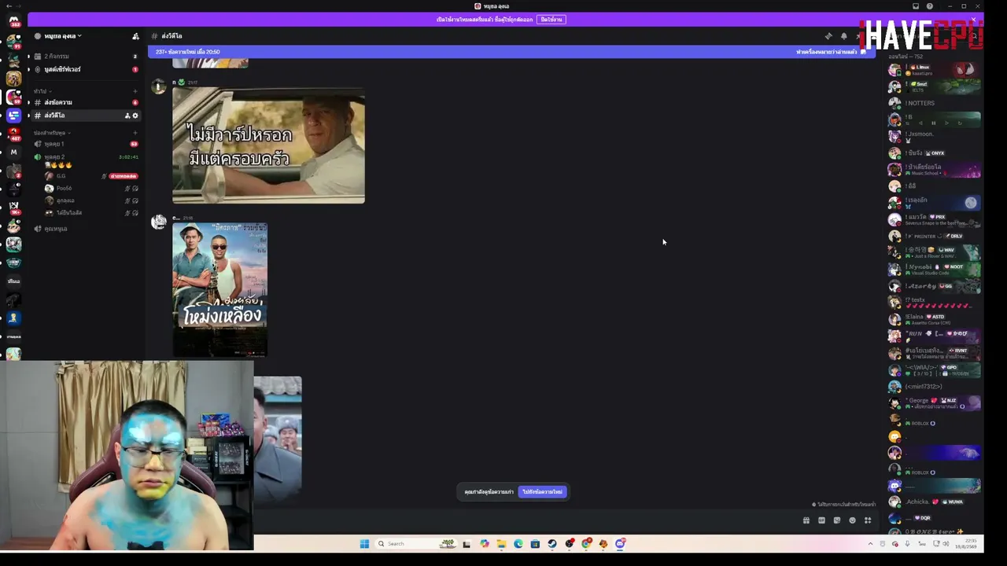
Task: Jump to the 237+ new messages banner
Action: tap(511, 52)
